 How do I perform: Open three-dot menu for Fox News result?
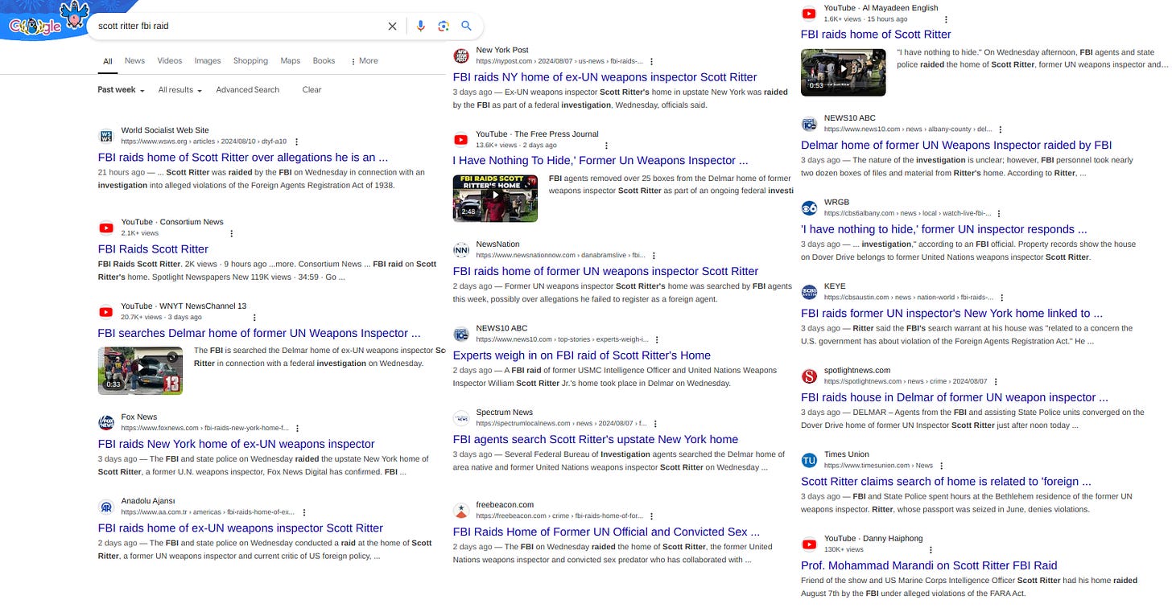(x=297, y=429)
